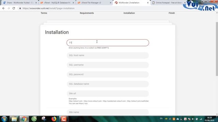This screenshot has height=122, width=218.
Task: Close the cPanel MySQL Database tab
Action: 73,3
